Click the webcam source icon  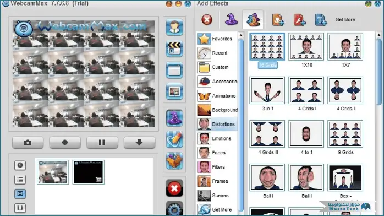point(174,27)
